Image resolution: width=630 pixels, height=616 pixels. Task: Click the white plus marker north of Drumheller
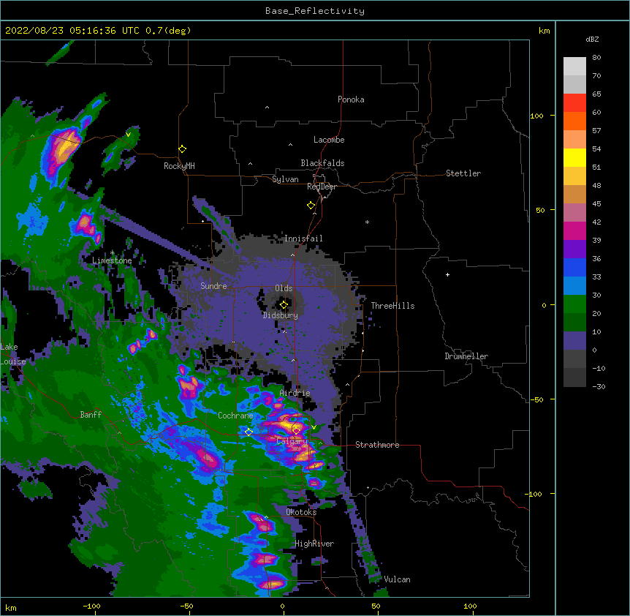447,274
